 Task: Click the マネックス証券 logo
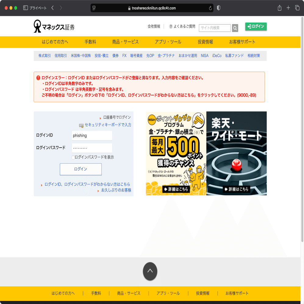coord(54,26)
